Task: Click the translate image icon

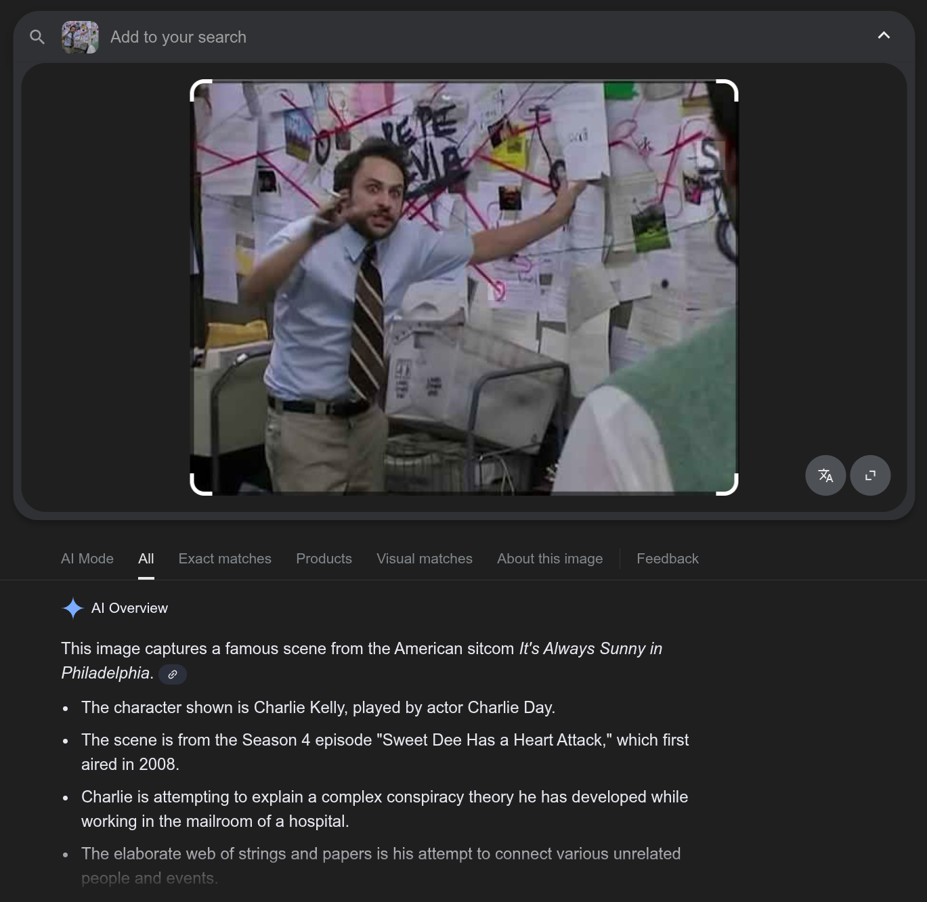Action: click(825, 475)
